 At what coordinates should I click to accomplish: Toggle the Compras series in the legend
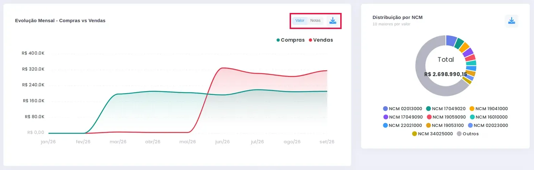pos(290,40)
